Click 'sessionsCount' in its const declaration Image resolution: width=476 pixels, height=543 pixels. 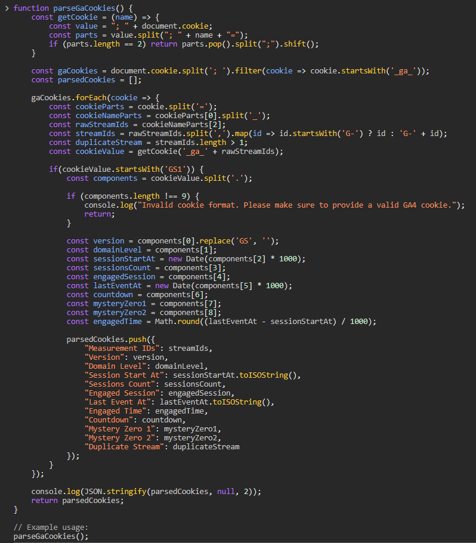122,268
